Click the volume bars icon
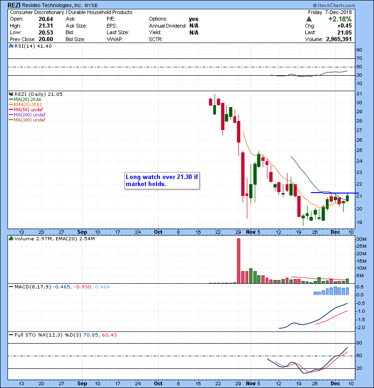Viewport: 374px width, 388px height. (11, 238)
